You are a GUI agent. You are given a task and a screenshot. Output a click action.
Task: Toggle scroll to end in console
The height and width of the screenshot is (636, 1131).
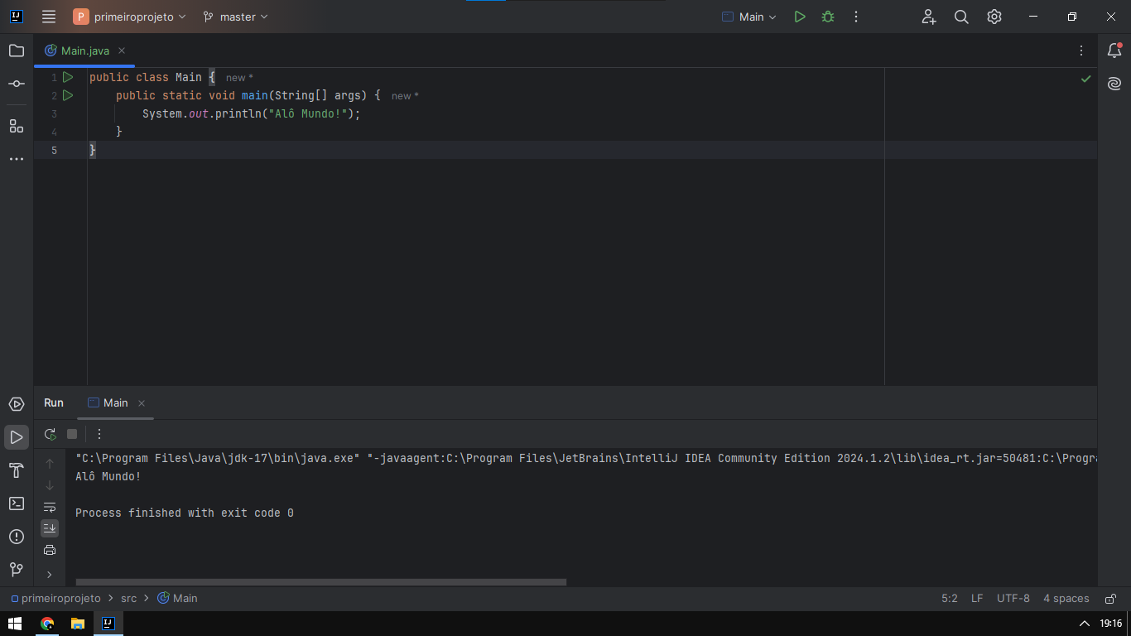pyautogui.click(x=50, y=528)
